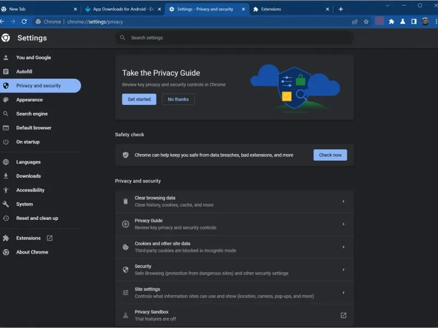The image size is (438, 328).
Task: Click the Chrome logo beside Settings title
Action: coord(5,38)
